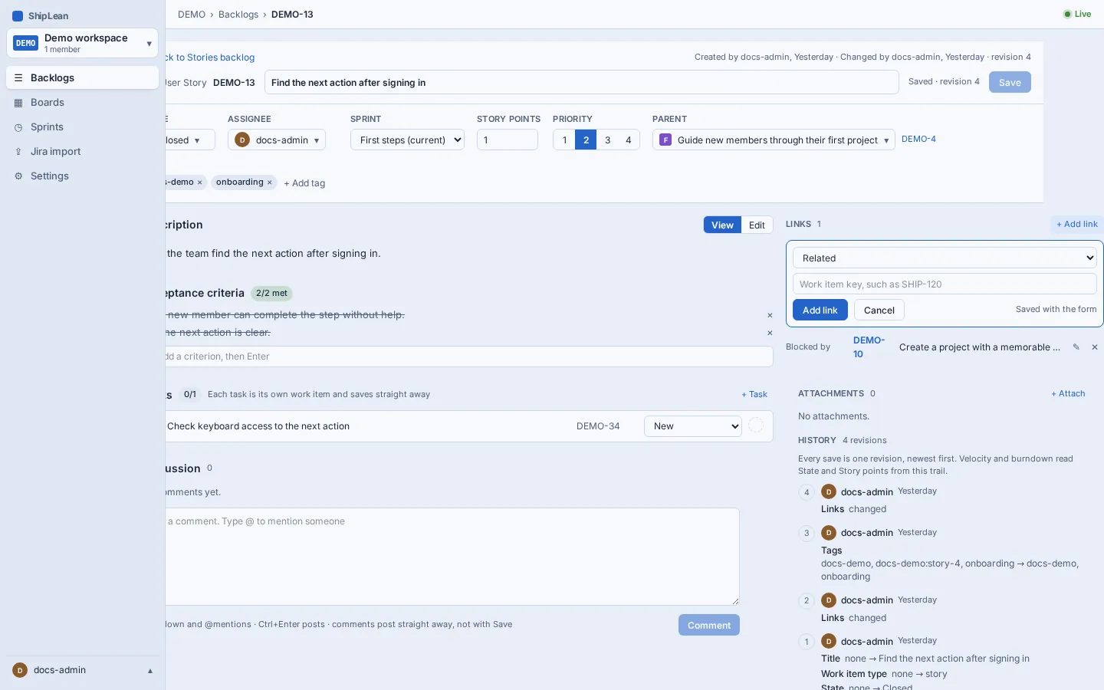Click the + Add tag button
The width and height of the screenshot is (1104, 690).
click(x=304, y=183)
